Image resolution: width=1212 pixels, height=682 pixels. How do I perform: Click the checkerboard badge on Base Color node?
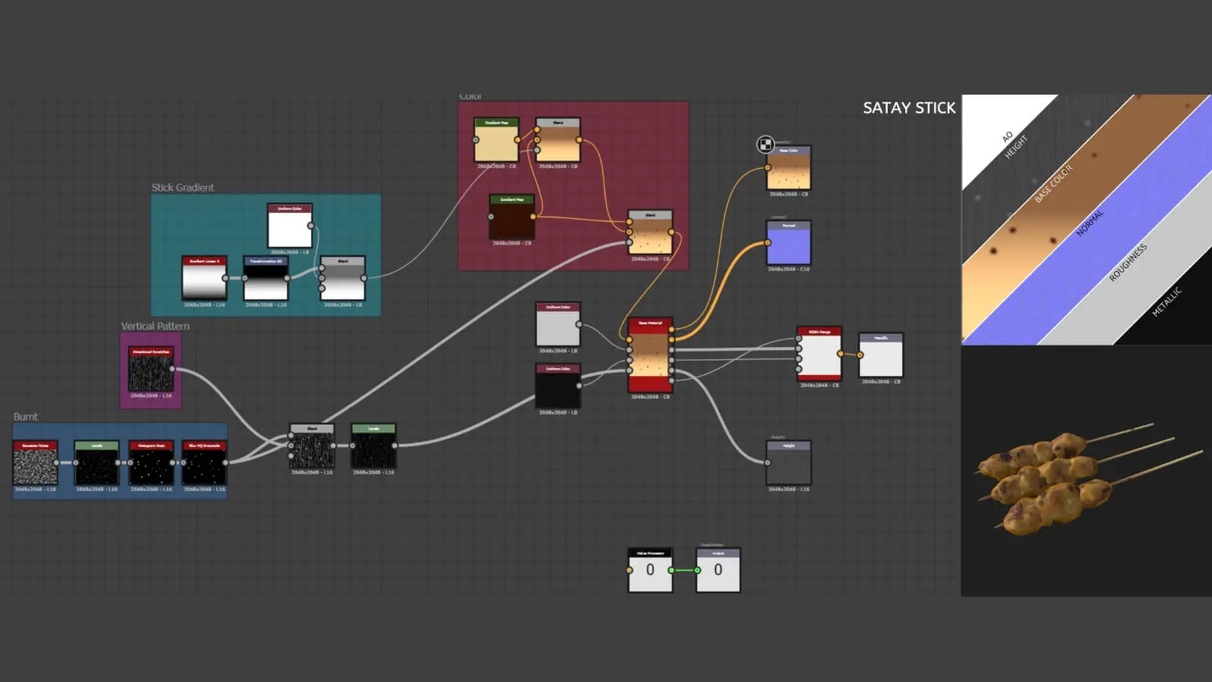coord(766,144)
